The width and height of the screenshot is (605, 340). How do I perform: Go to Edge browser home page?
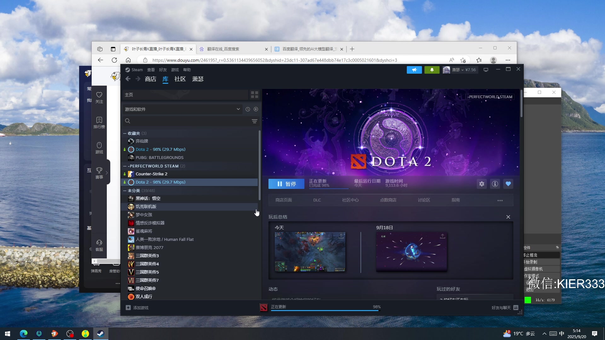(128, 60)
